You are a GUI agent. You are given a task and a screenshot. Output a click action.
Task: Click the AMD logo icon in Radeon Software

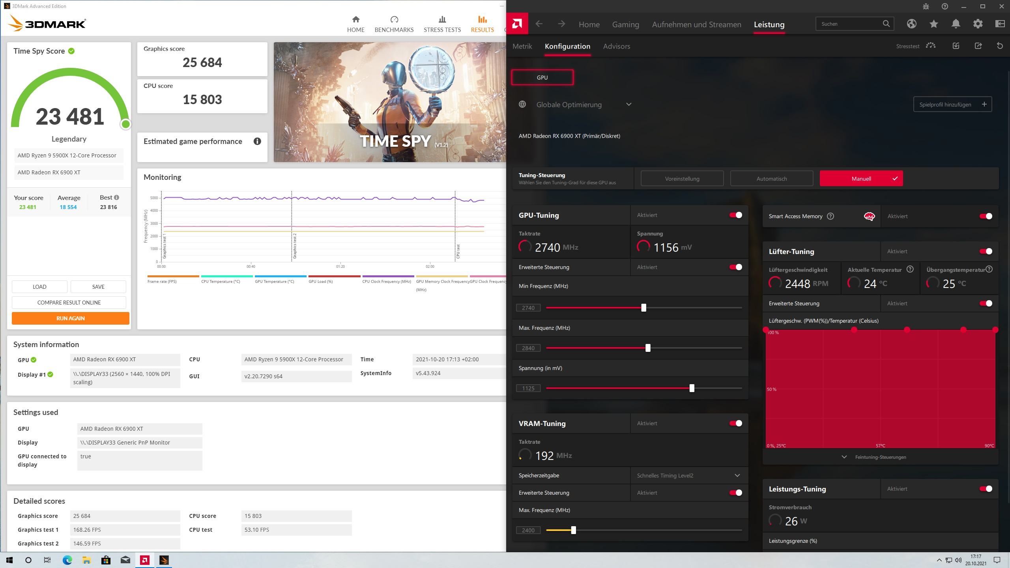click(x=517, y=24)
